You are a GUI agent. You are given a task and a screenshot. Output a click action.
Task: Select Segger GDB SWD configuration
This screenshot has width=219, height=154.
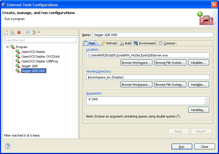coord(33,71)
